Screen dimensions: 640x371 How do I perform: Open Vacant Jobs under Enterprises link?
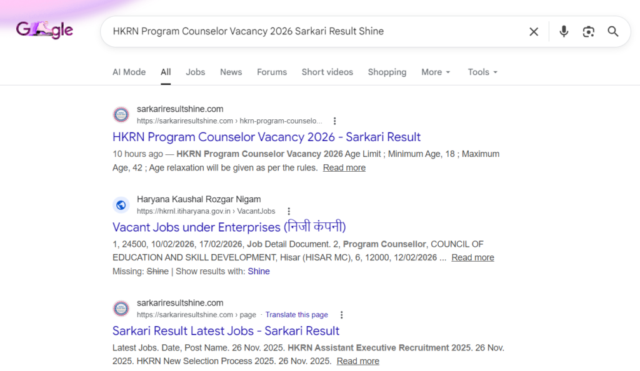pyautogui.click(x=229, y=227)
